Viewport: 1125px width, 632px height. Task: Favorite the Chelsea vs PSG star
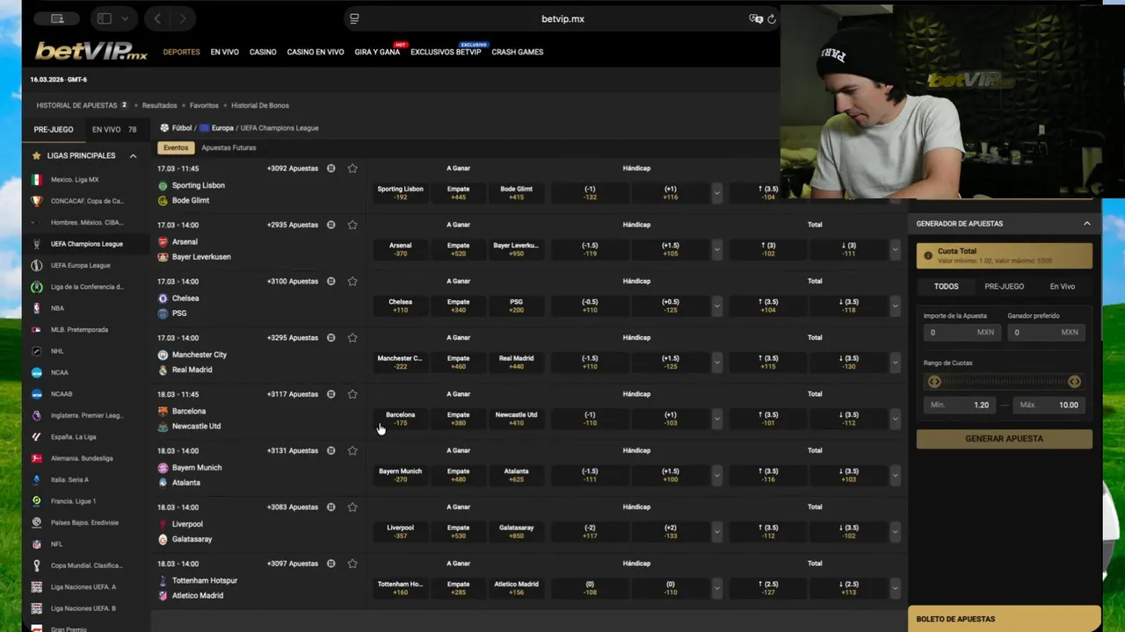(352, 282)
